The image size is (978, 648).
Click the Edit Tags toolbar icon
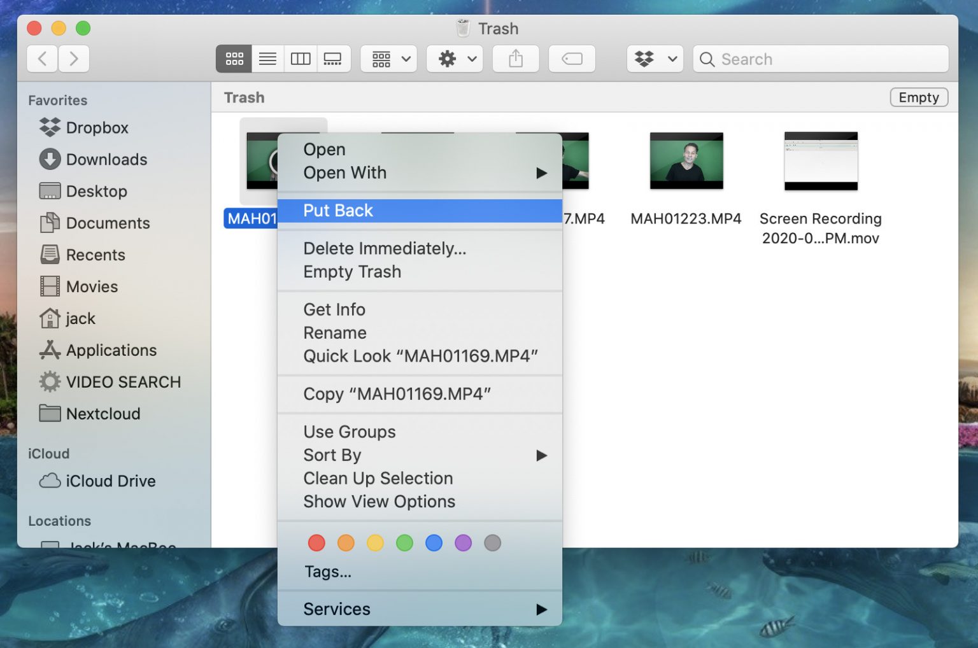571,59
